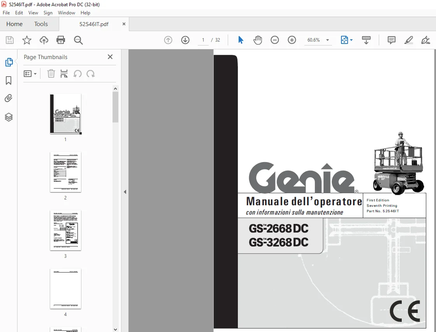Viewport: 436px width, 332px height.
Task: Open the Attachments paperclip panel
Action: coord(9,98)
